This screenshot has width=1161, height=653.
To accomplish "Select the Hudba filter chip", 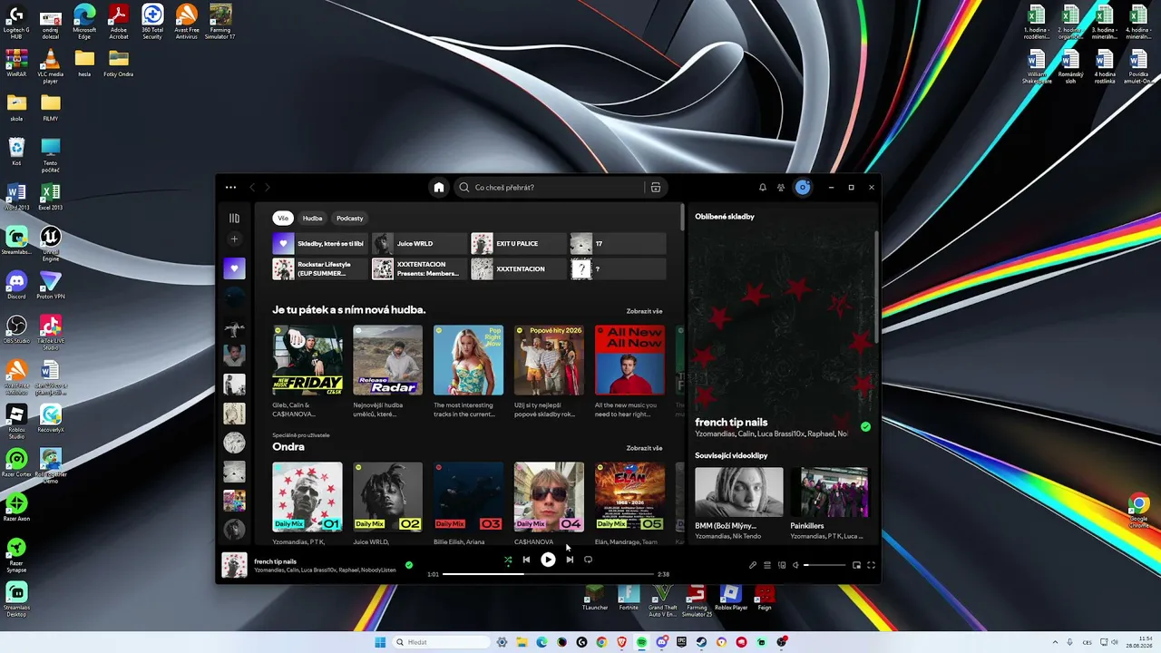I will [x=312, y=218].
